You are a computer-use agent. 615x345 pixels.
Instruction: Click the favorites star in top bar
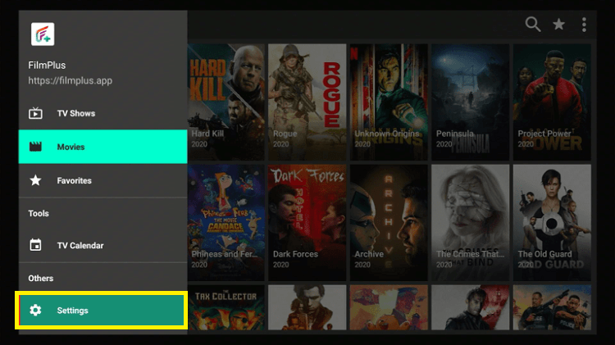(558, 25)
